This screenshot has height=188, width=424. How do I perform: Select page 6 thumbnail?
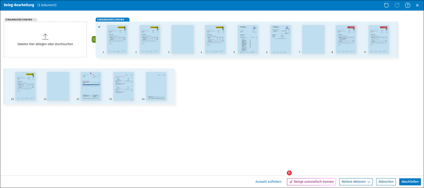tap(281, 39)
